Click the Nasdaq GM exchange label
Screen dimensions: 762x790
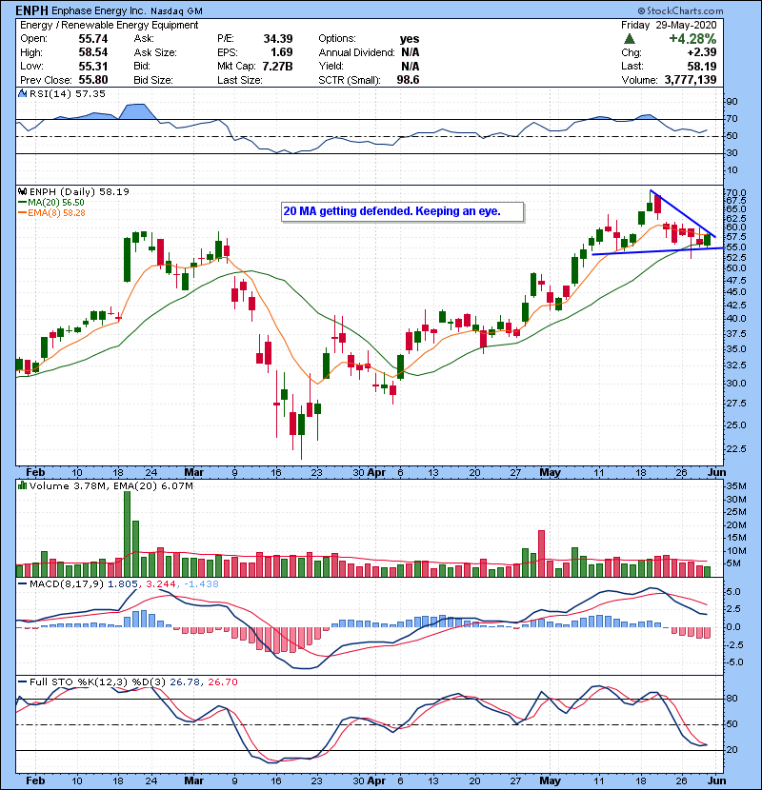(x=177, y=10)
